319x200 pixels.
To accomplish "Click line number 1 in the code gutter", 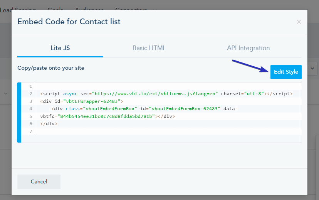I will pos(31,86).
